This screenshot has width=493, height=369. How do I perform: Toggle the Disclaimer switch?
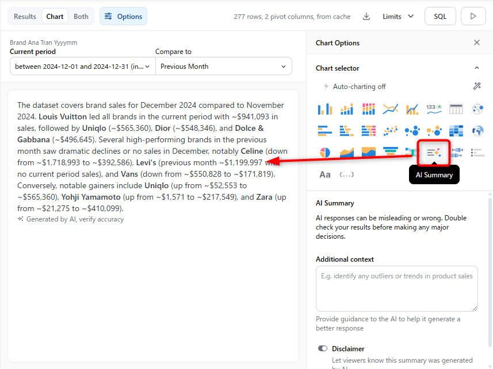[323, 348]
